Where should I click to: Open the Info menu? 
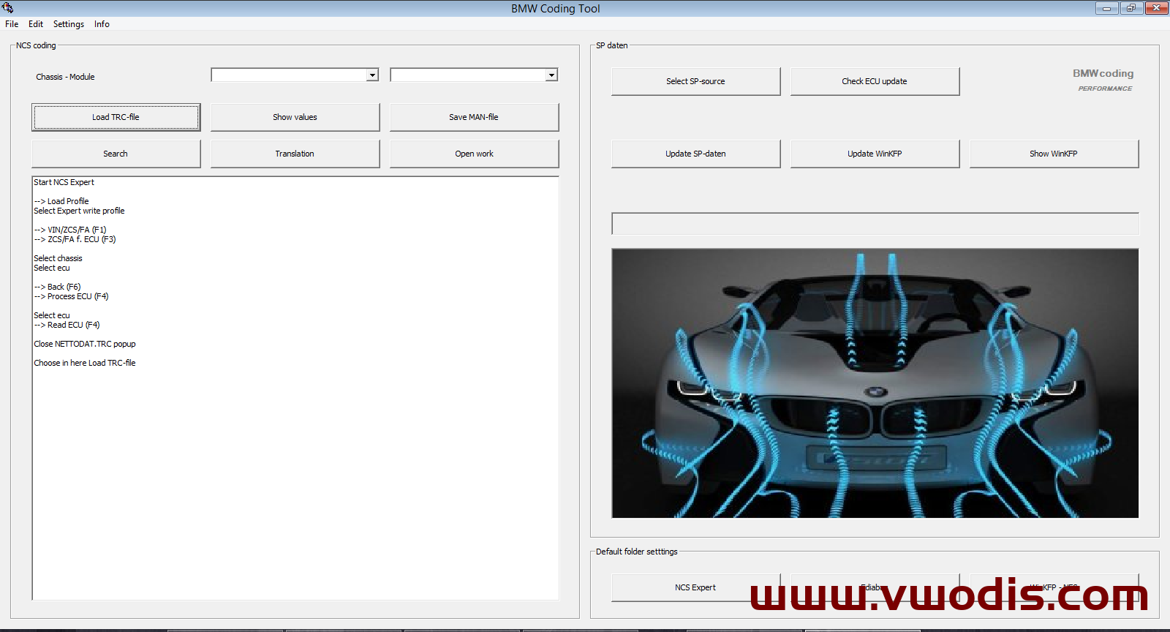102,24
